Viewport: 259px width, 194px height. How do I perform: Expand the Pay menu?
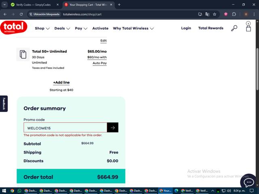point(81,28)
